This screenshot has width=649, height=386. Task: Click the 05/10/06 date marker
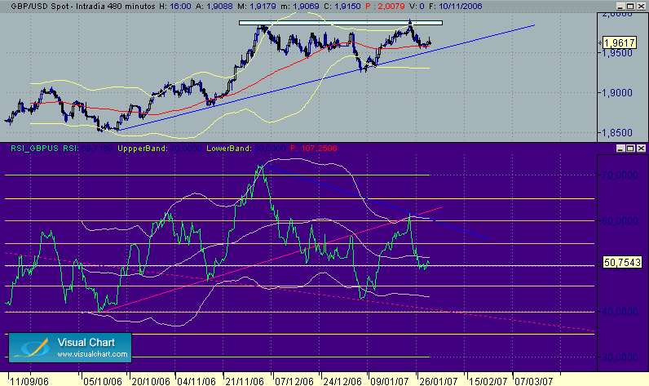pyautogui.click(x=103, y=381)
